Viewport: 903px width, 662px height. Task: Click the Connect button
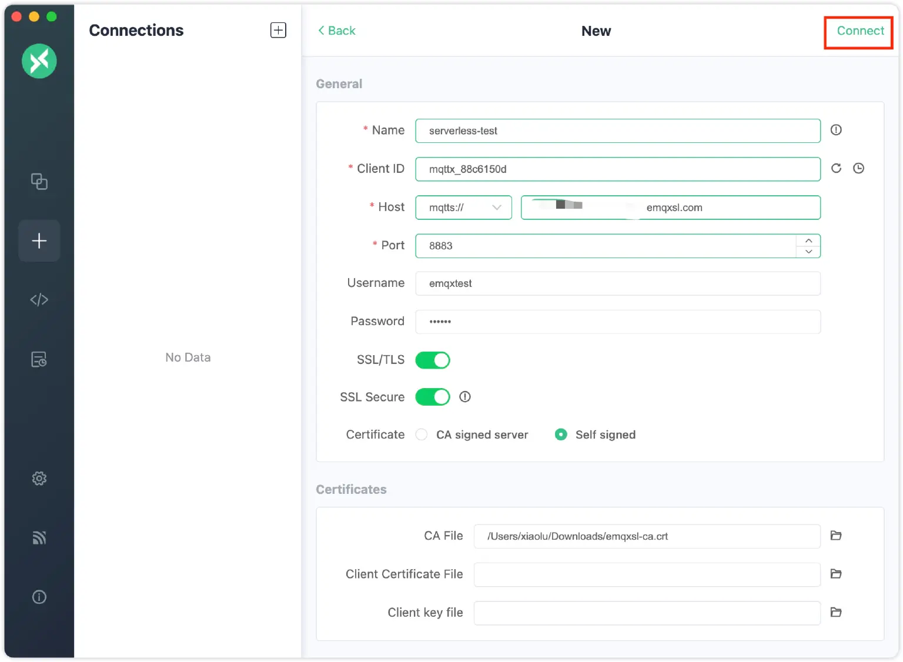point(859,31)
